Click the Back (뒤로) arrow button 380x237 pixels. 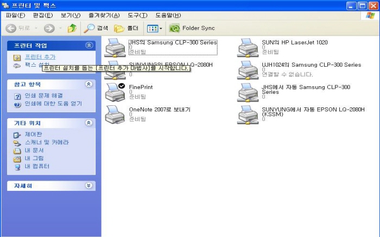click(x=11, y=28)
